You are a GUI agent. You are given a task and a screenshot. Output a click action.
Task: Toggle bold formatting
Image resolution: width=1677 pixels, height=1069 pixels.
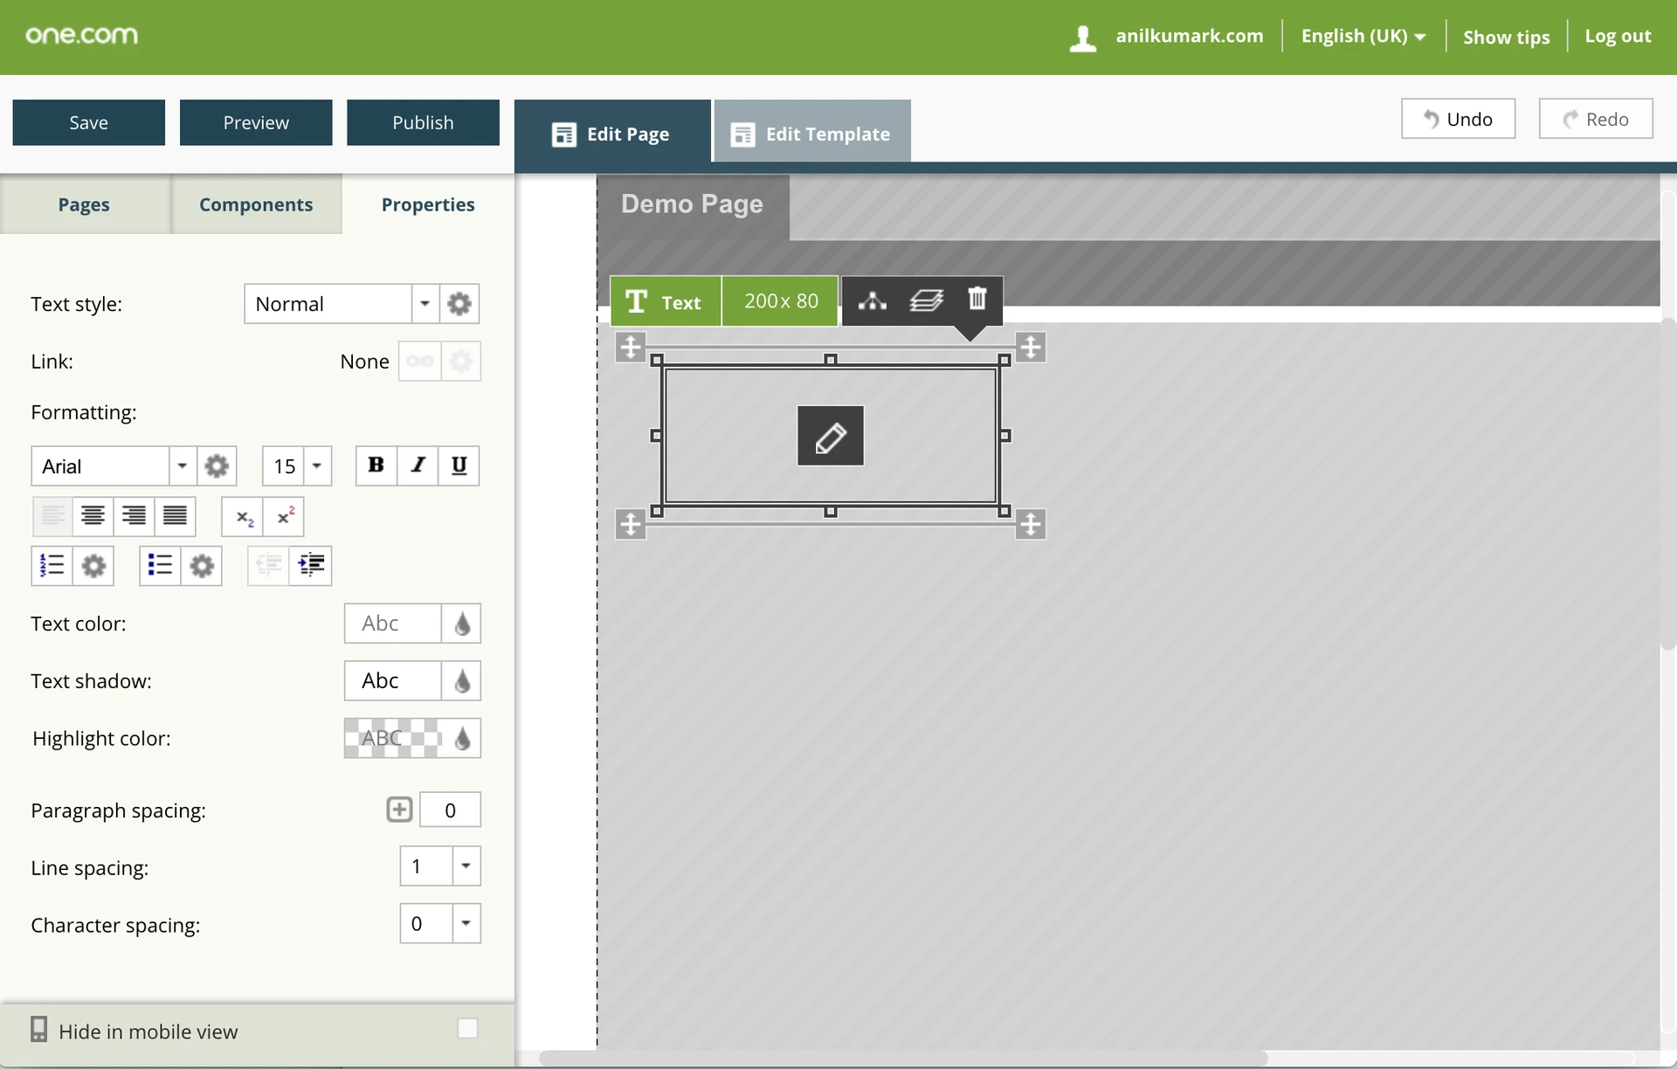click(376, 466)
